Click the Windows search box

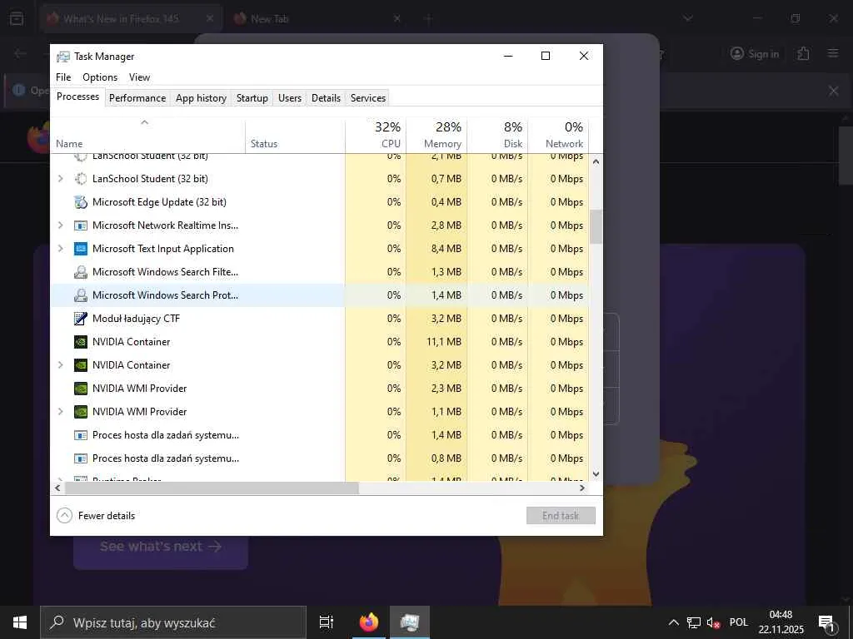click(x=173, y=622)
